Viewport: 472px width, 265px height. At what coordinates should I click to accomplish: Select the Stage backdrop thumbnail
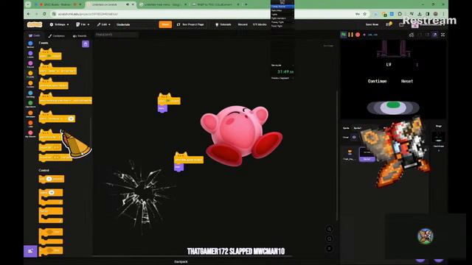[439, 138]
